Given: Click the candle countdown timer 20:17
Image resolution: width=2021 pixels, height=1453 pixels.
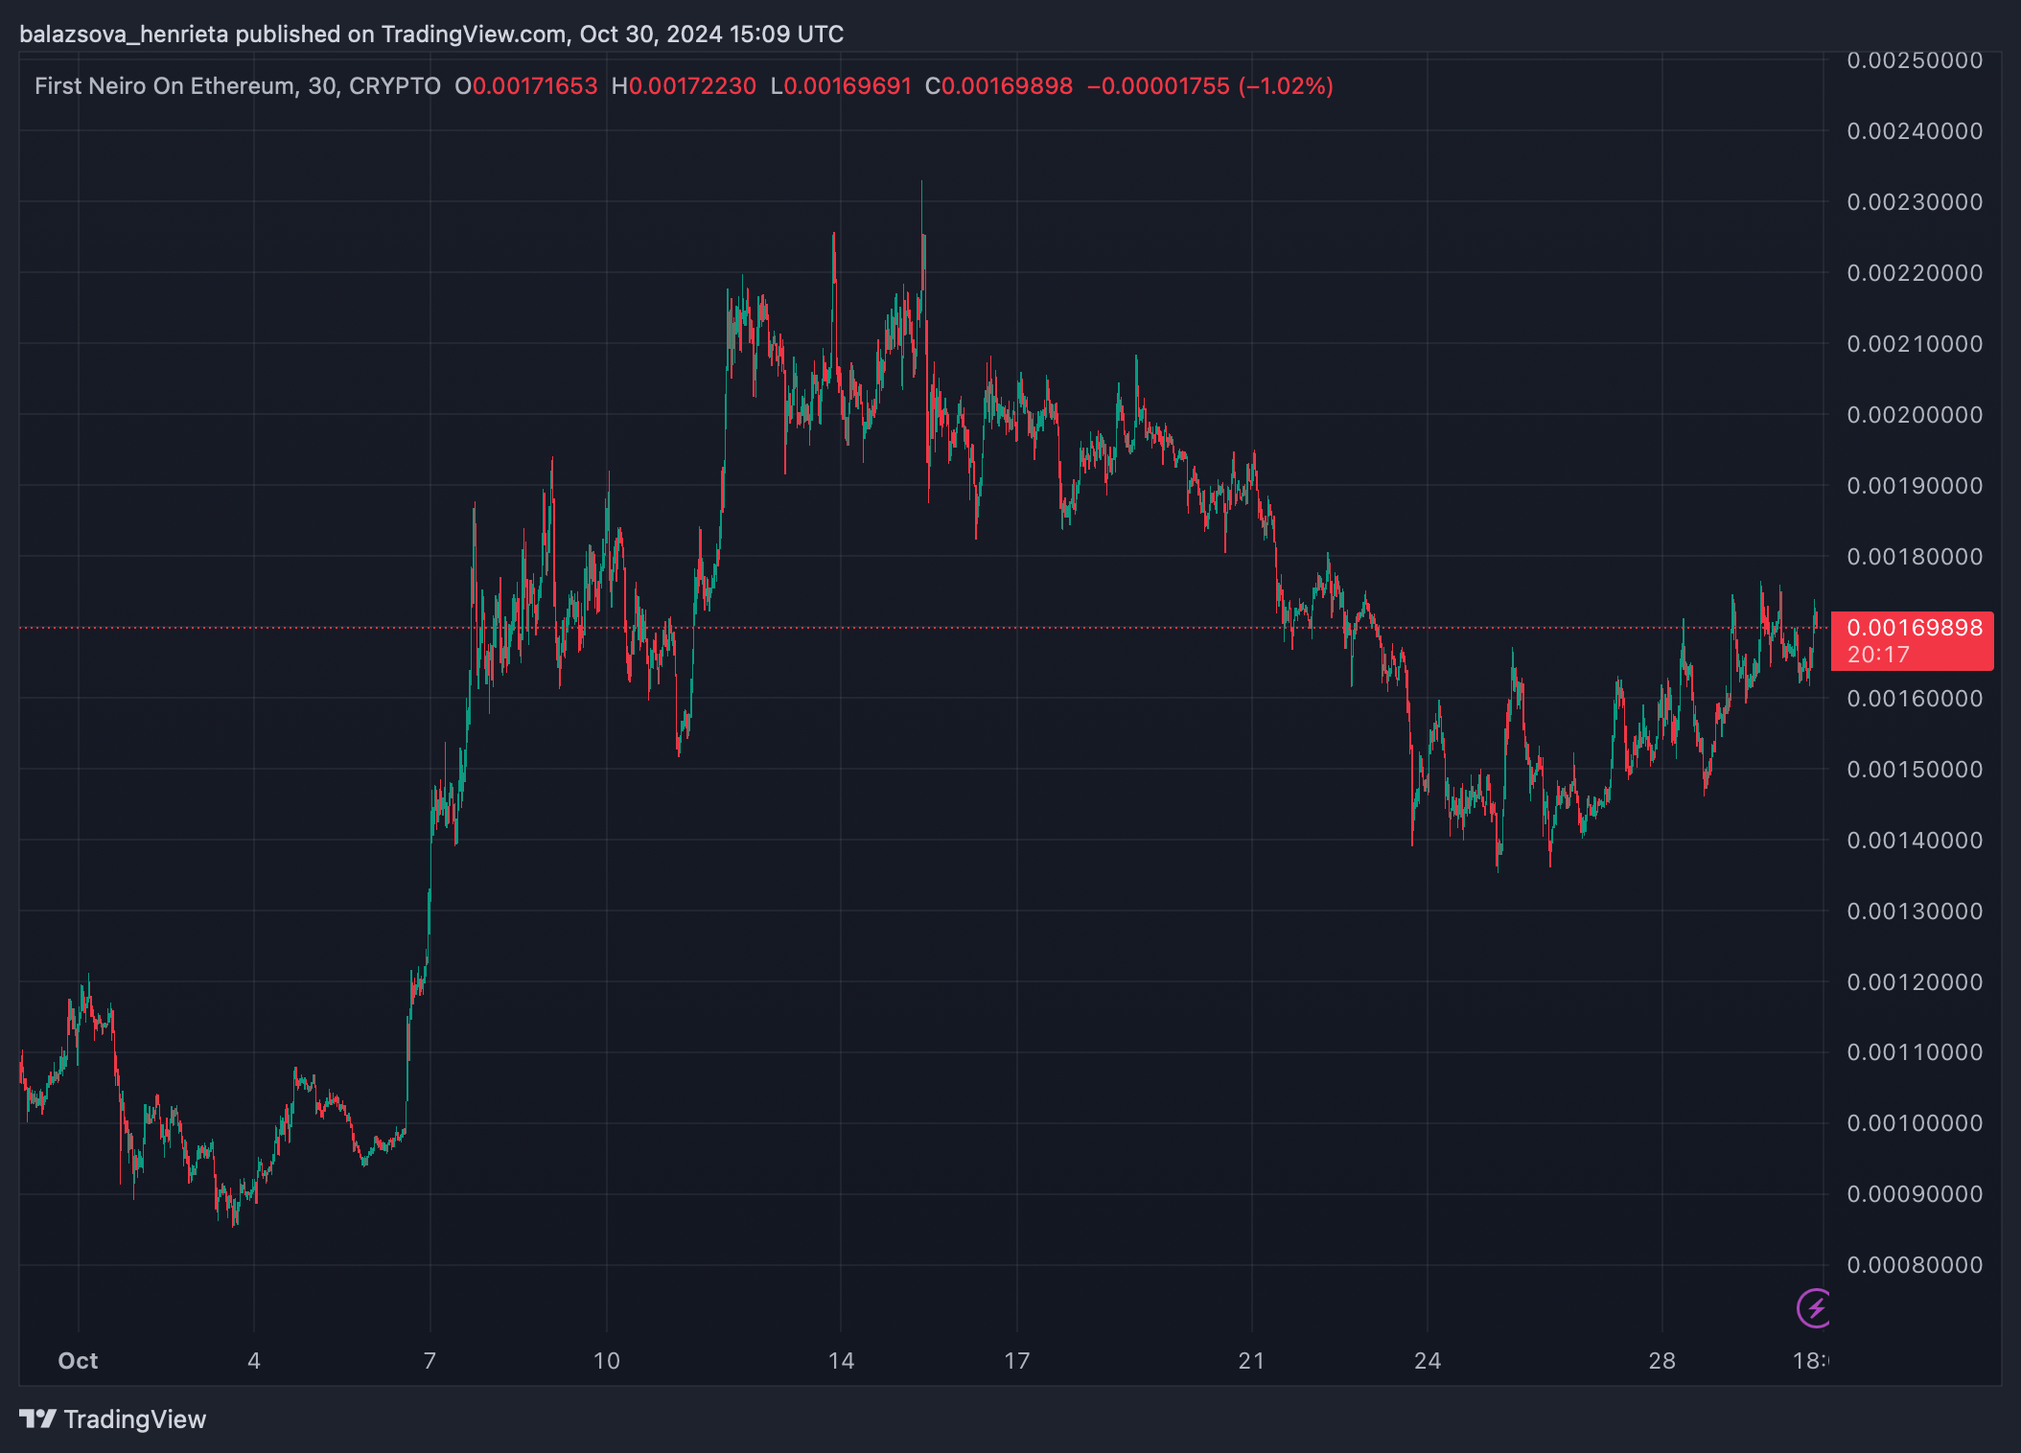Looking at the screenshot, I should pyautogui.click(x=1878, y=655).
